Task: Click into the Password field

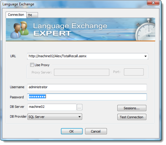Action: pos(87,97)
